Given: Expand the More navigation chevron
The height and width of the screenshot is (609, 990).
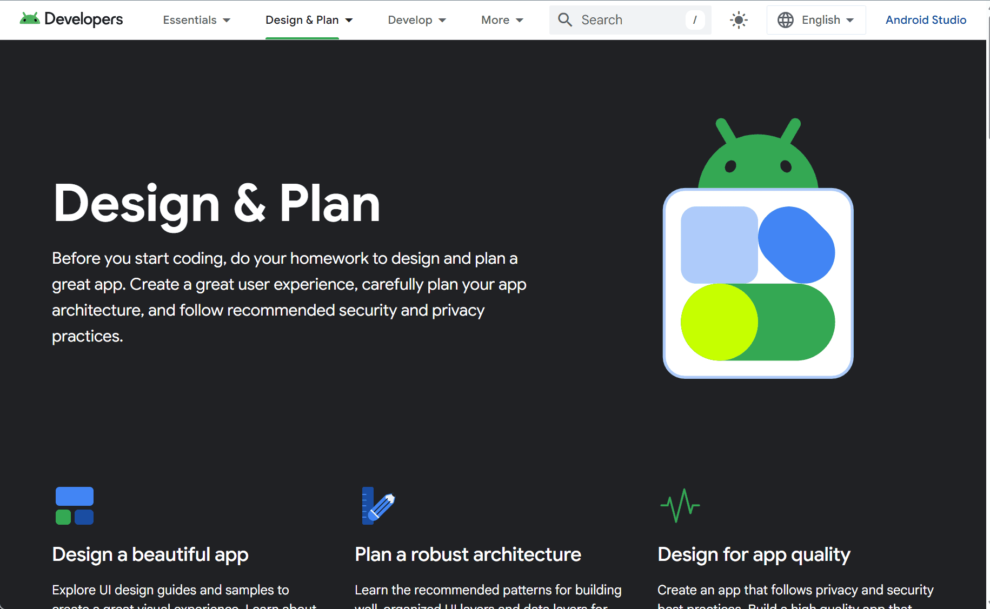Looking at the screenshot, I should click(x=520, y=19).
